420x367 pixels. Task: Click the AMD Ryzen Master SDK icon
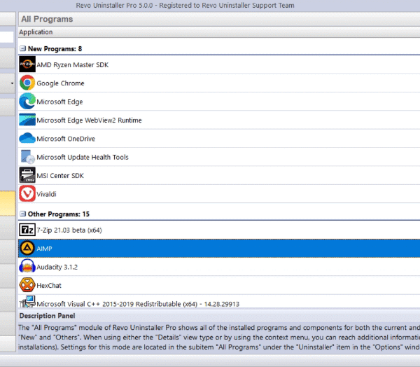coord(27,64)
